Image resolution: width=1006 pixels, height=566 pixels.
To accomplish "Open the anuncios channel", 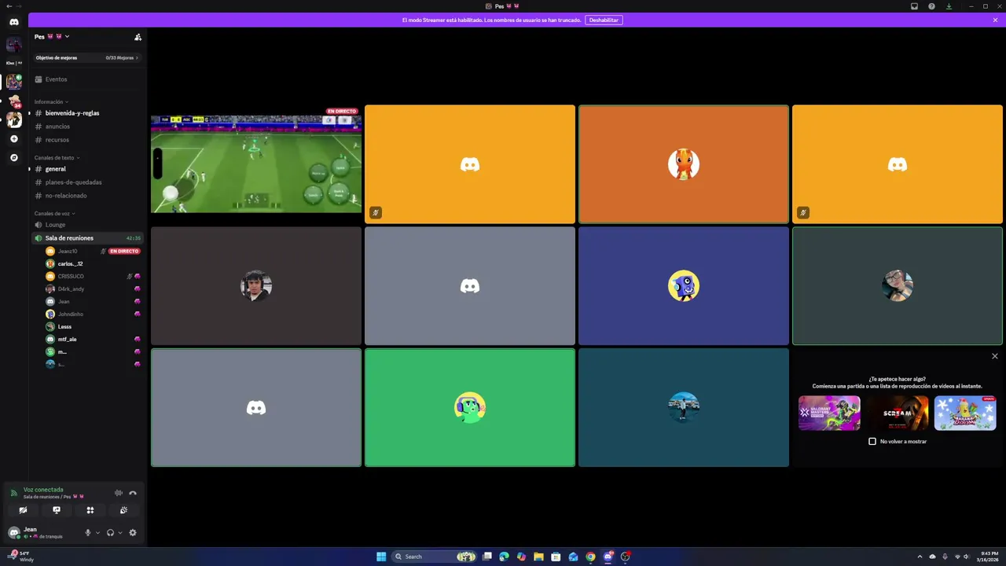I will click(x=86, y=127).
